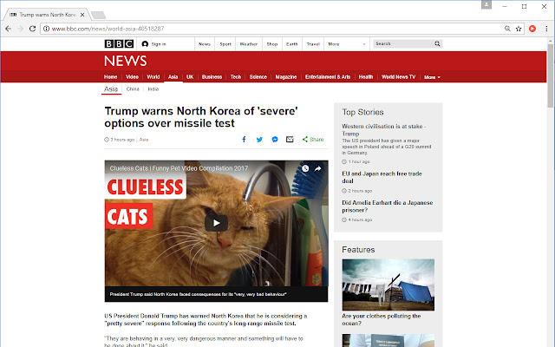
Task: Click the BBC search magnifier icon
Action: tap(437, 43)
